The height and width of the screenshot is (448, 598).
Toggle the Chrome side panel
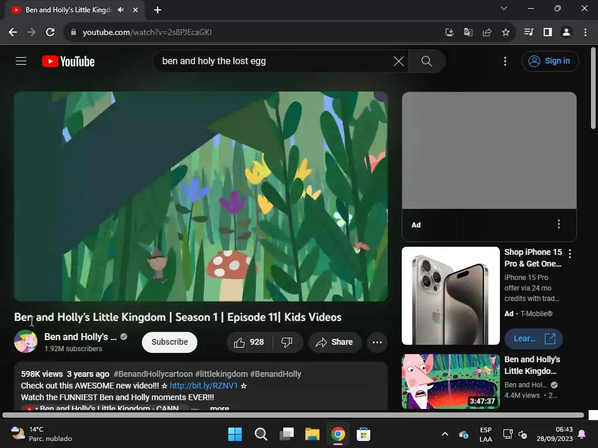pos(548,33)
